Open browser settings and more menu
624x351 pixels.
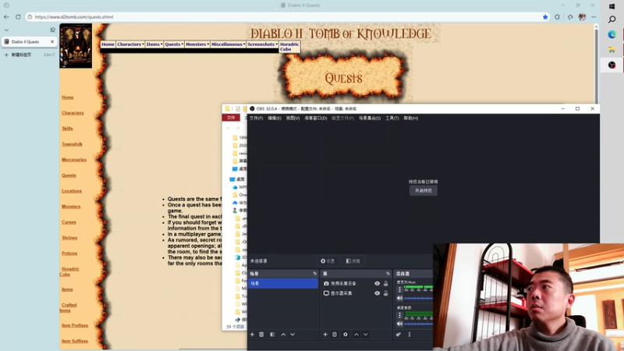pos(594,16)
